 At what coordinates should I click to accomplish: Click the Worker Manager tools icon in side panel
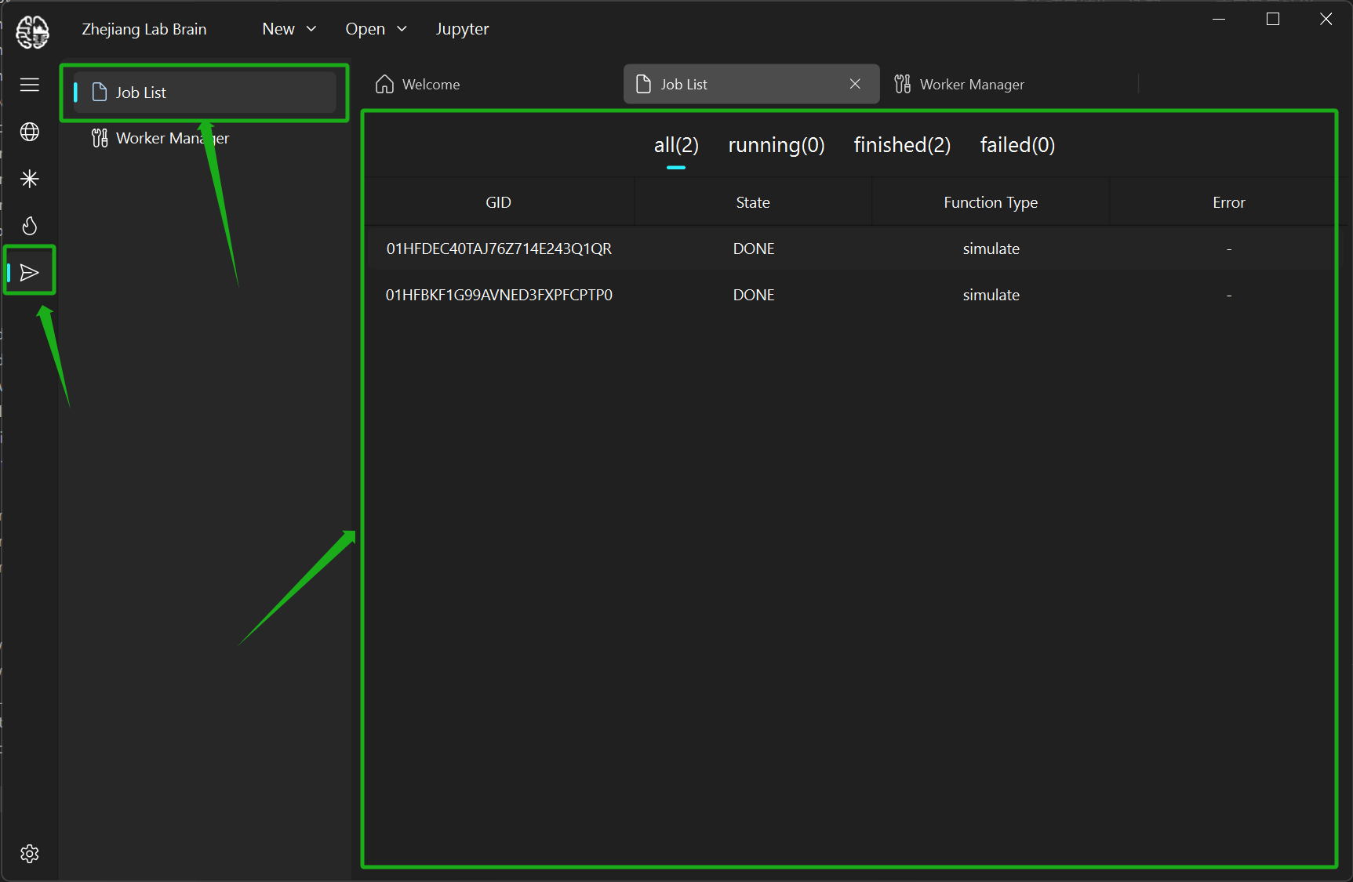tap(100, 138)
